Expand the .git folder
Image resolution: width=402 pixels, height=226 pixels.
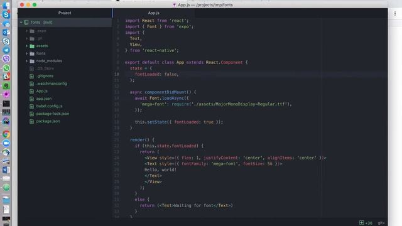click(26, 38)
